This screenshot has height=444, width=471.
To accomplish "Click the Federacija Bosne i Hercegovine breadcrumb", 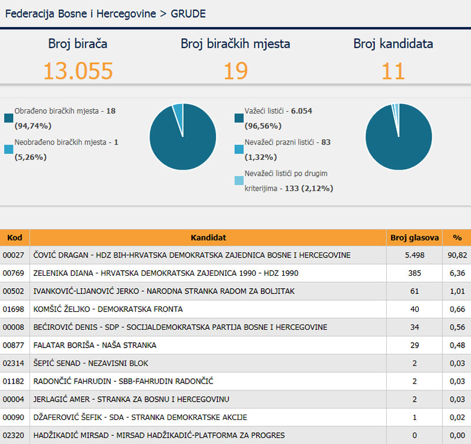I will pos(81,14).
